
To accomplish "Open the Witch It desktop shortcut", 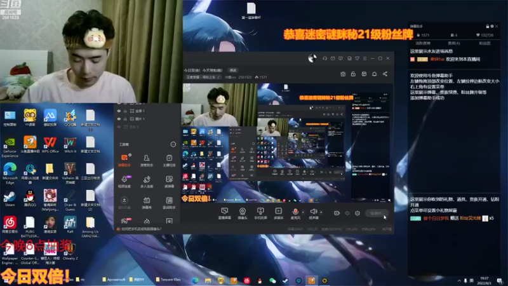I will tap(70, 145).
